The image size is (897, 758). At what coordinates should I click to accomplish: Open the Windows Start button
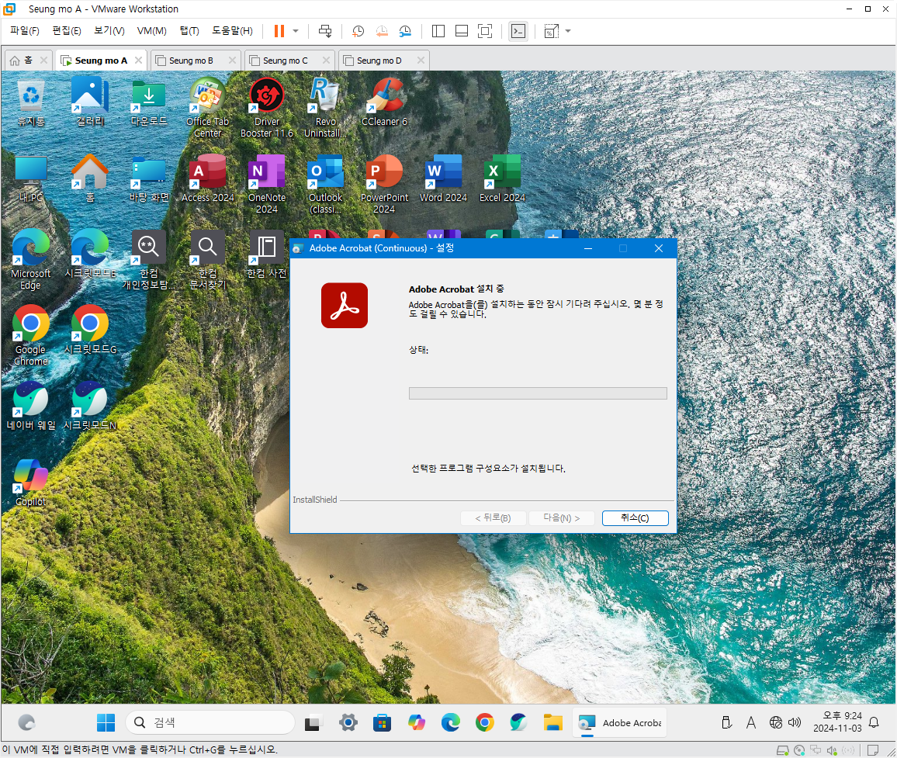tap(106, 722)
